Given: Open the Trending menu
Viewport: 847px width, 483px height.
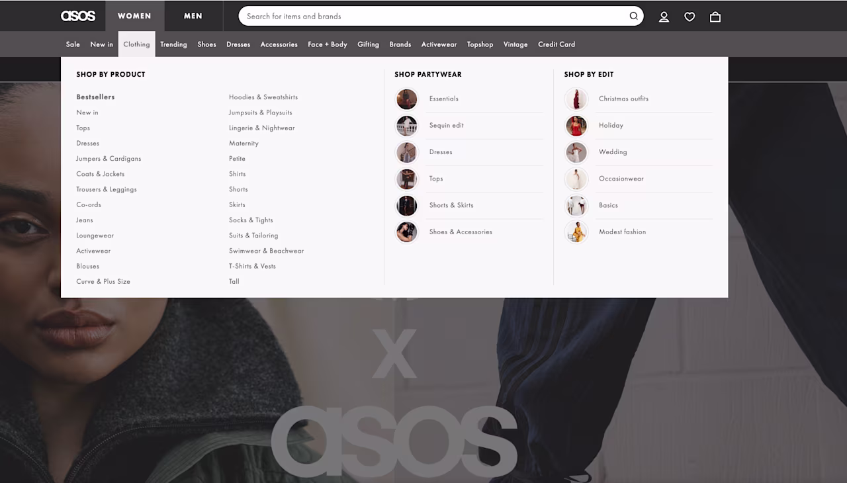Looking at the screenshot, I should tap(173, 44).
